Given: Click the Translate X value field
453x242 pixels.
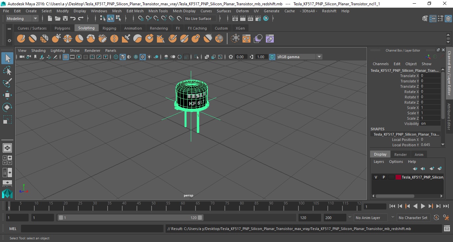Looking at the screenshot, I should (x=430, y=76).
